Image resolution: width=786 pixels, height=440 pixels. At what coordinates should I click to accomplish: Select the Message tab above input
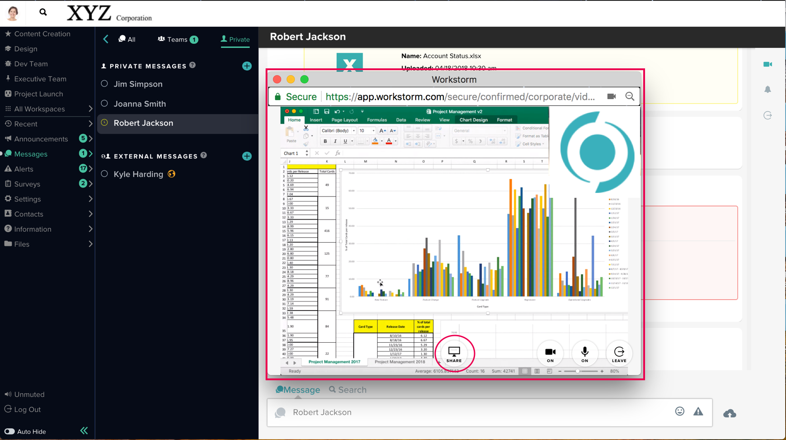[298, 390]
